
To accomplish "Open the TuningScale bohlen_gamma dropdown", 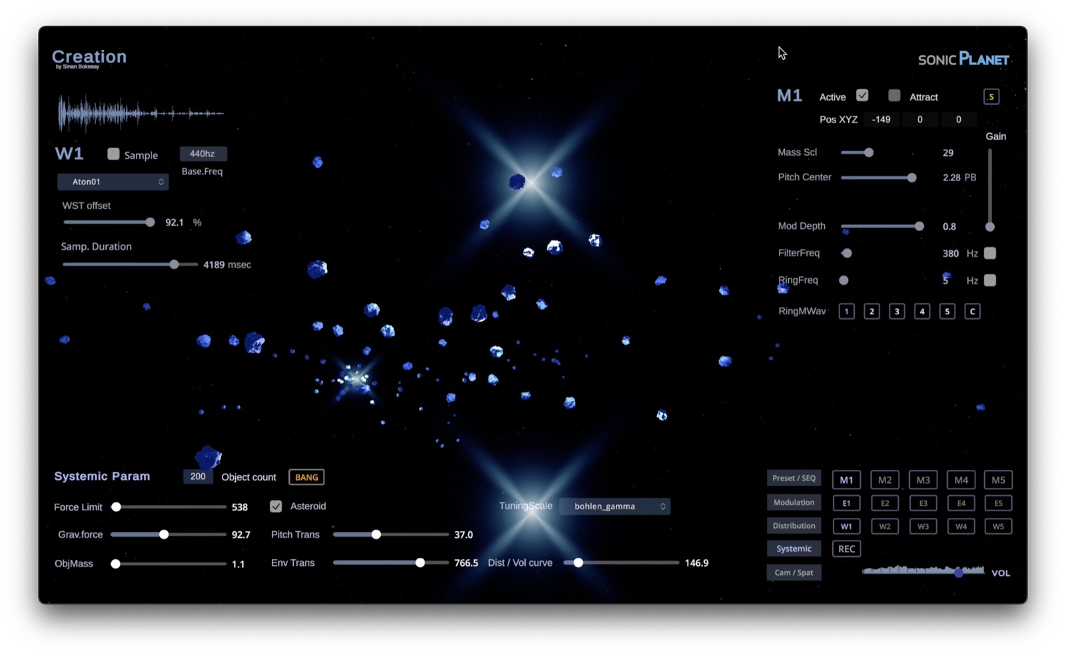I will point(614,507).
